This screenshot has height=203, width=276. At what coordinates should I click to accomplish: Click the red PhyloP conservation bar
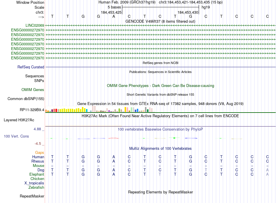pos(114,138)
